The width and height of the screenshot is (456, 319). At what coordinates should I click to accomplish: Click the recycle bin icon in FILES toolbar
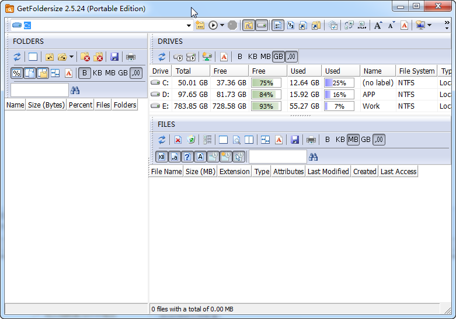point(191,140)
